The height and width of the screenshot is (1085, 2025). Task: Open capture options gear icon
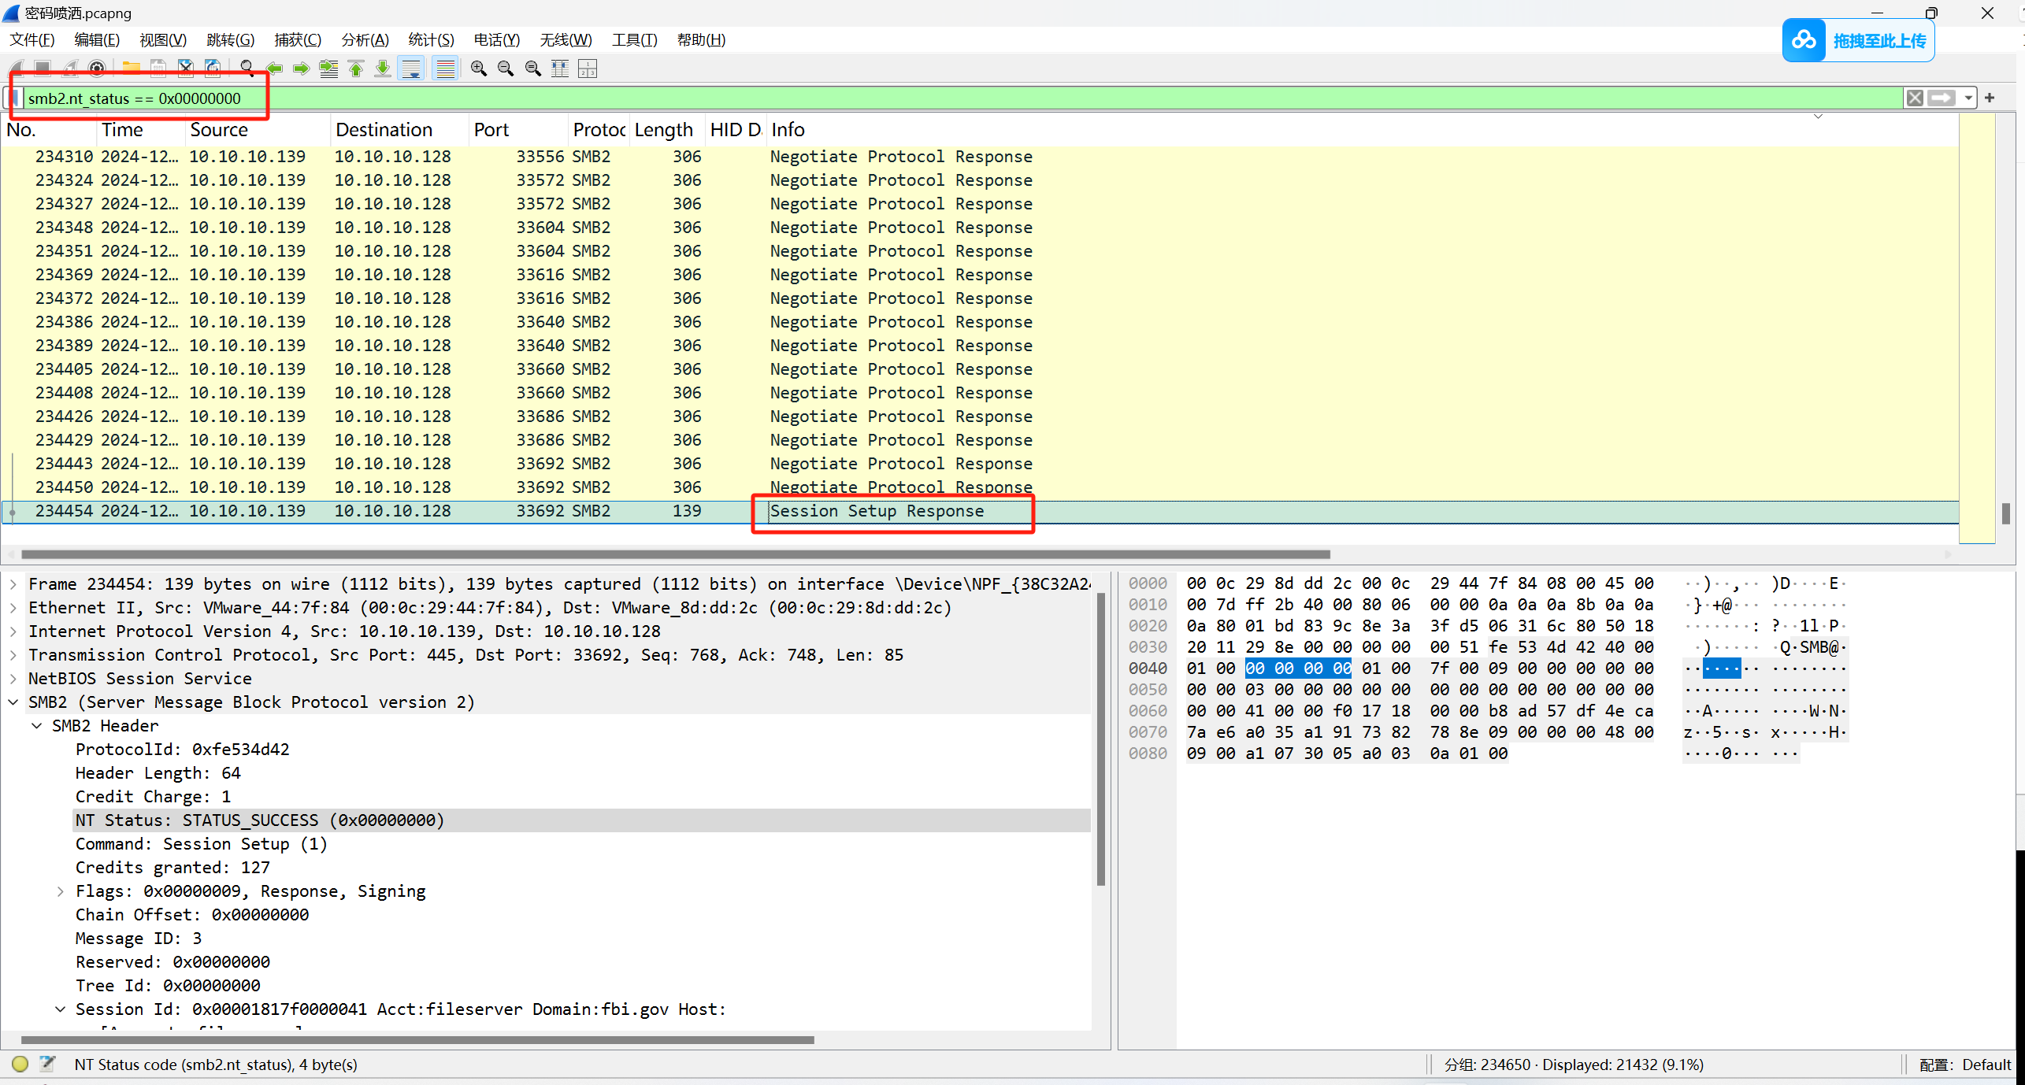point(97,69)
